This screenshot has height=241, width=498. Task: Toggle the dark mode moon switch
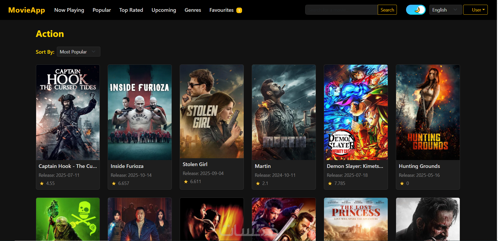[416, 10]
